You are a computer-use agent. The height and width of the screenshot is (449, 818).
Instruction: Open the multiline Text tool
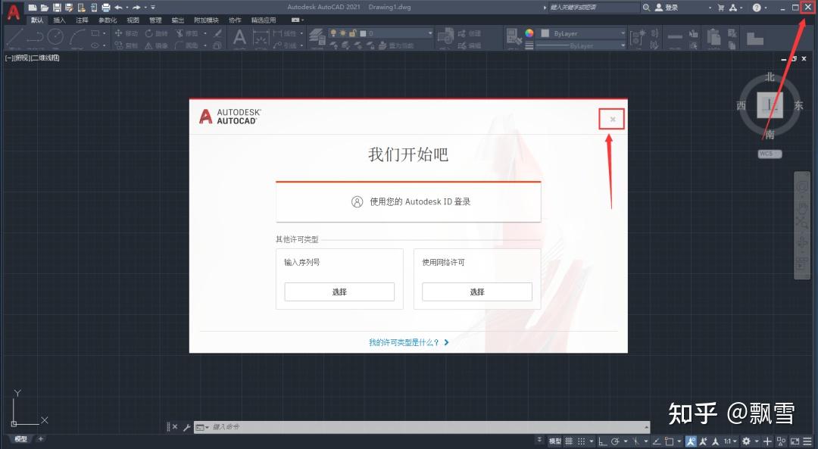coord(240,36)
